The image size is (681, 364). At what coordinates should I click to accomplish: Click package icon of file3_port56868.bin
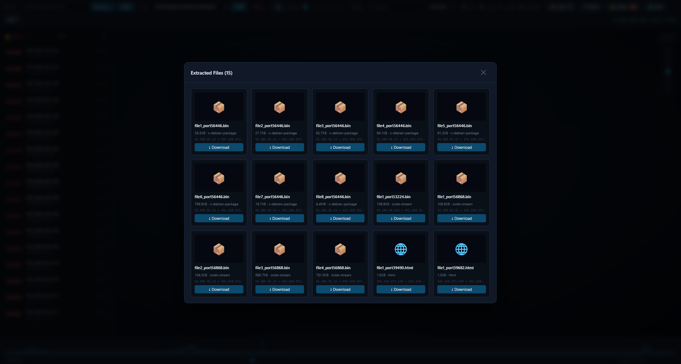[280, 249]
